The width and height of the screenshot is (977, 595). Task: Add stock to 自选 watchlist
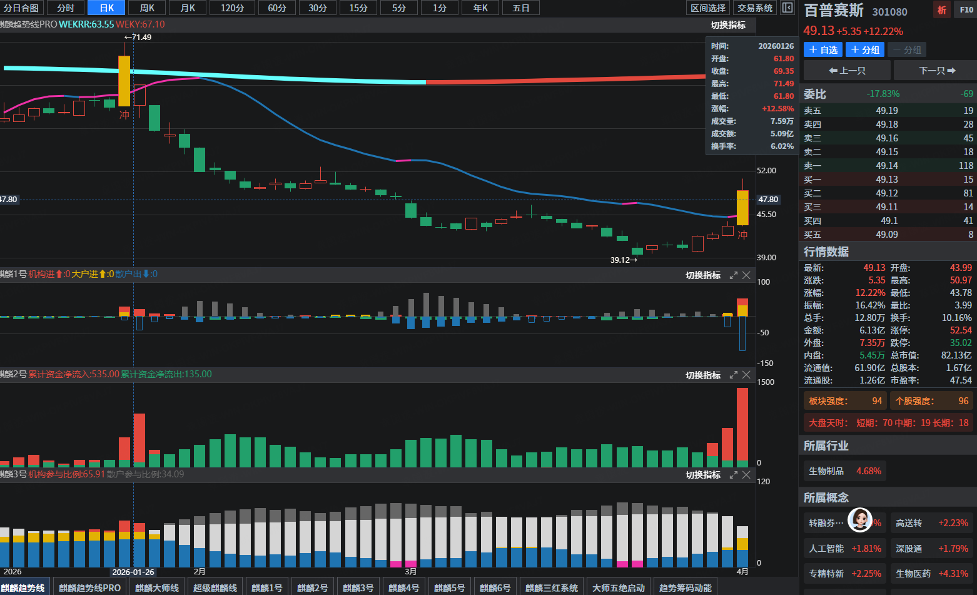coord(823,50)
